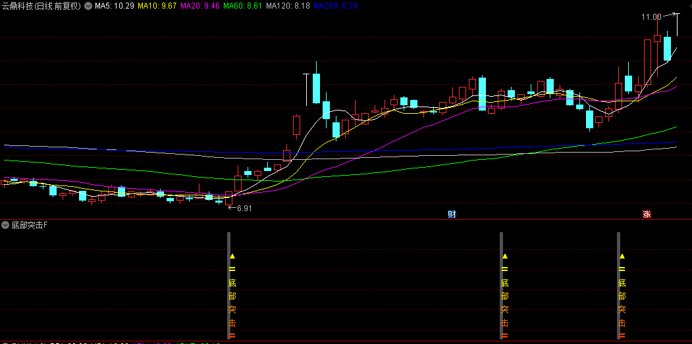
Task: Select the 云鼎科技(日线.前复权) chart title
Action: 41,6
